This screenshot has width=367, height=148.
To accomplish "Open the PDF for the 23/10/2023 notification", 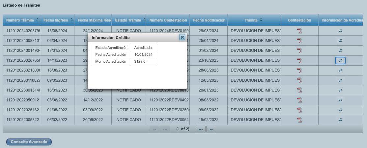I will pyautogui.click(x=299, y=60).
